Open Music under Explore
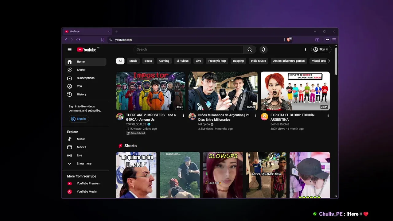Viewport: 393px width, 221px height. [x=86, y=139]
